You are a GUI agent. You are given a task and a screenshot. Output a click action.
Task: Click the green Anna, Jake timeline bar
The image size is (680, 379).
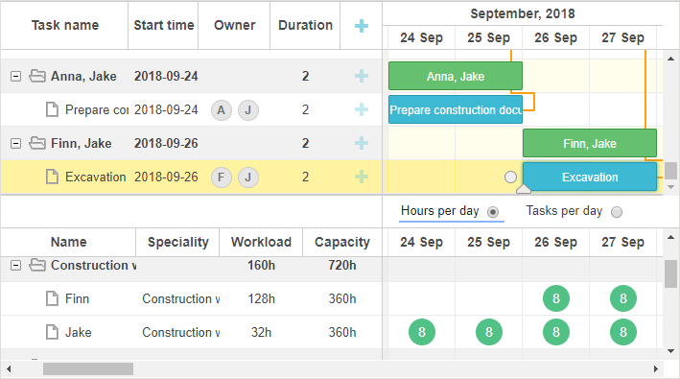pos(456,76)
